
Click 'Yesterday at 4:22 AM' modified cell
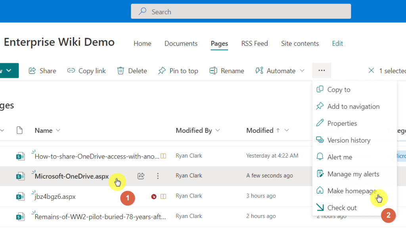pyautogui.click(x=272, y=156)
